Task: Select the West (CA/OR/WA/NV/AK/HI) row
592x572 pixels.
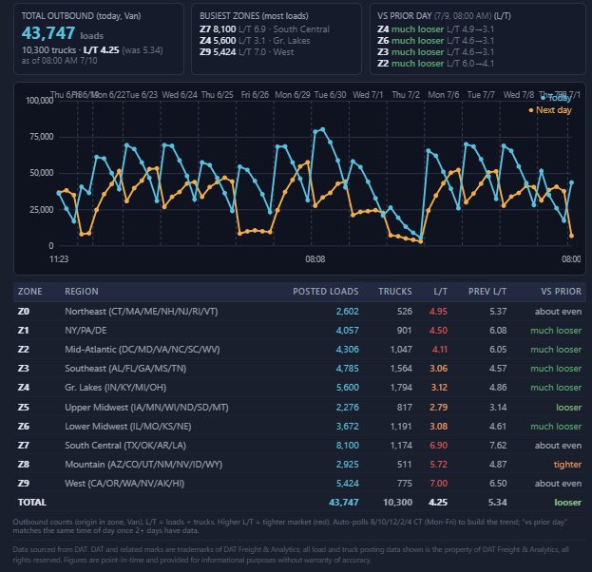Action: pos(299,484)
